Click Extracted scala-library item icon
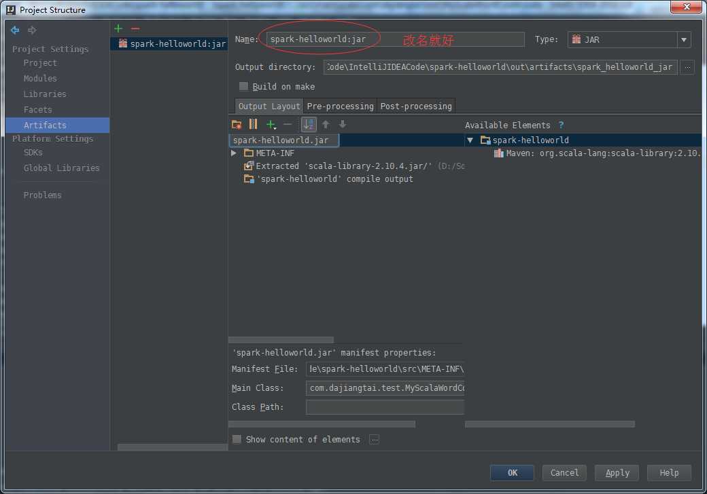 248,166
